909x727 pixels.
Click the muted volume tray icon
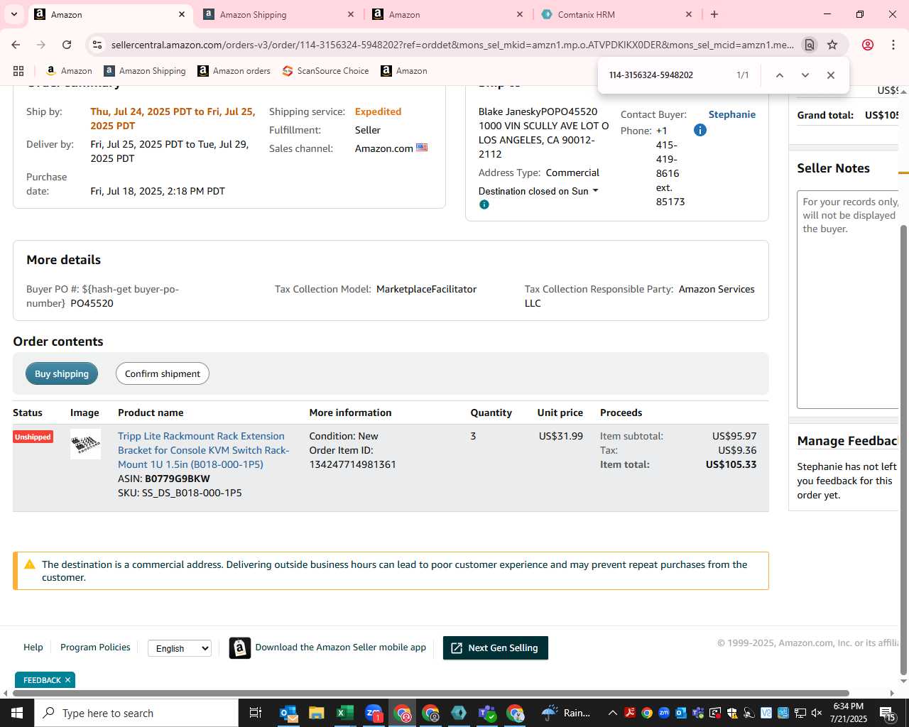[817, 713]
